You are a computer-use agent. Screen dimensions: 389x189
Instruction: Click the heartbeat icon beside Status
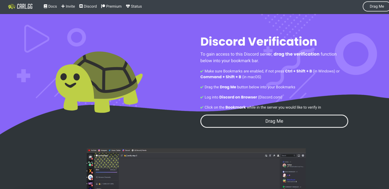click(x=128, y=6)
